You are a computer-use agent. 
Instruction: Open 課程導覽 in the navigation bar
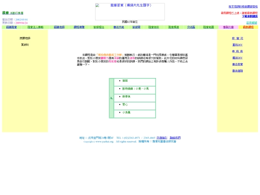(79, 27)
